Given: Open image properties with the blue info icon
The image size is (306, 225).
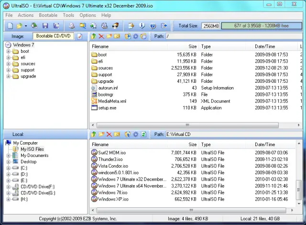Looking at the screenshot, I should [142, 25].
